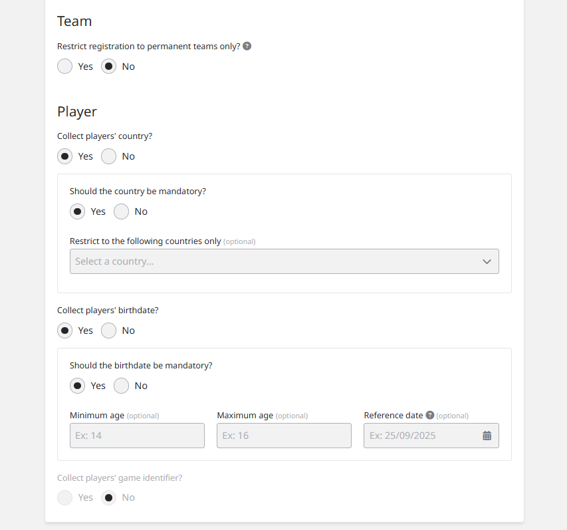Set birthdate mandatory to No

(x=122, y=386)
